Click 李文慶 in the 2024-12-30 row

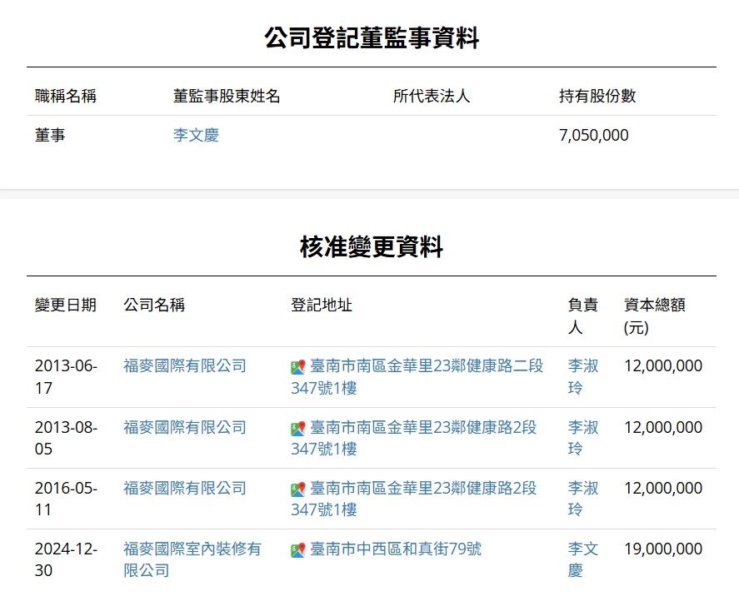(x=582, y=559)
